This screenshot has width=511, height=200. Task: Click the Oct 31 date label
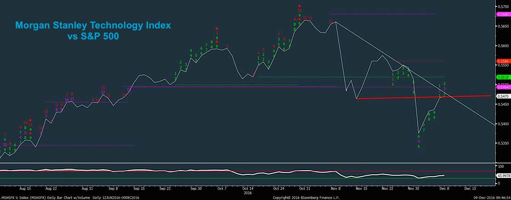(305, 188)
